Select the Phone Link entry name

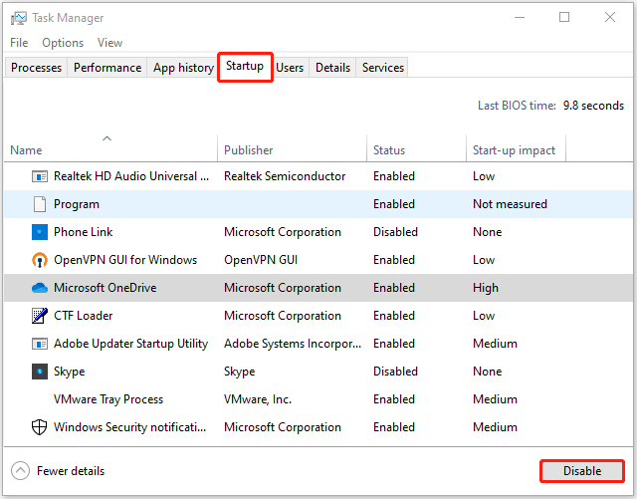point(83,232)
